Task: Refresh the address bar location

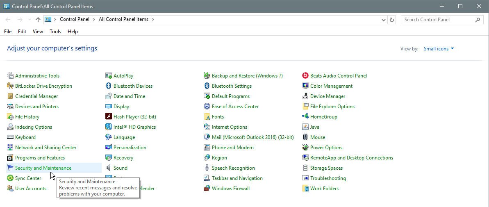Action: (x=392, y=20)
